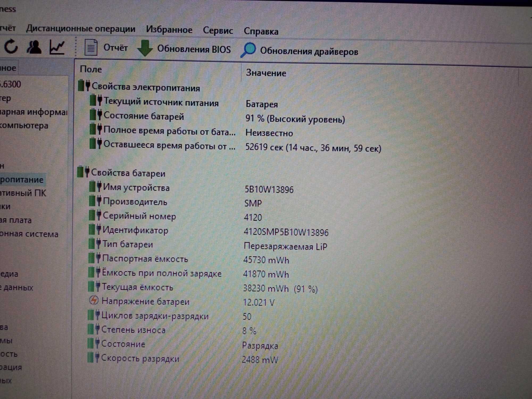The height and width of the screenshot is (399, 532).
Task: Open the user/favorites person icon in toolbar
Action: coord(34,47)
